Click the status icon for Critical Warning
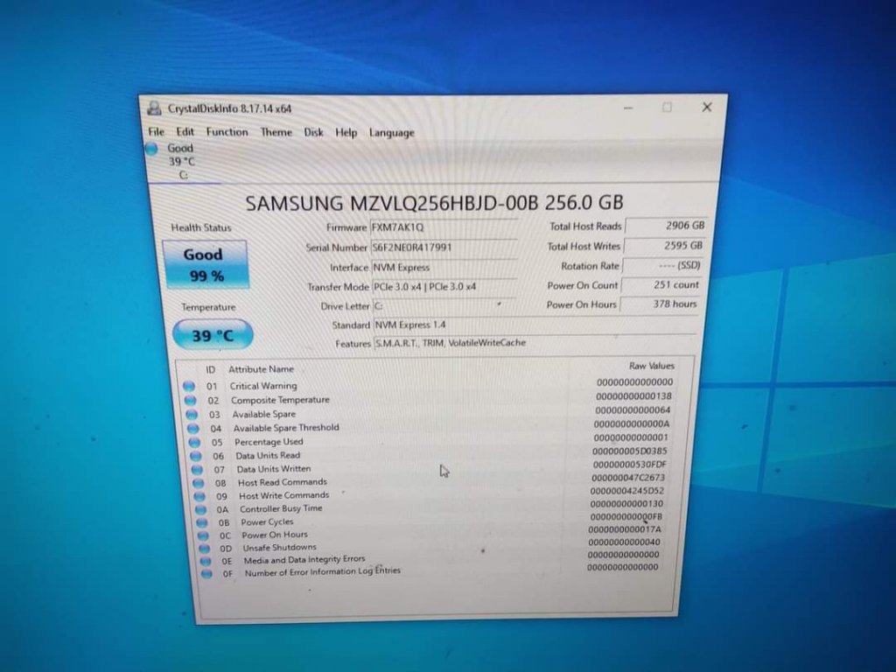Viewport: 896px width, 672px height. pos(189,386)
